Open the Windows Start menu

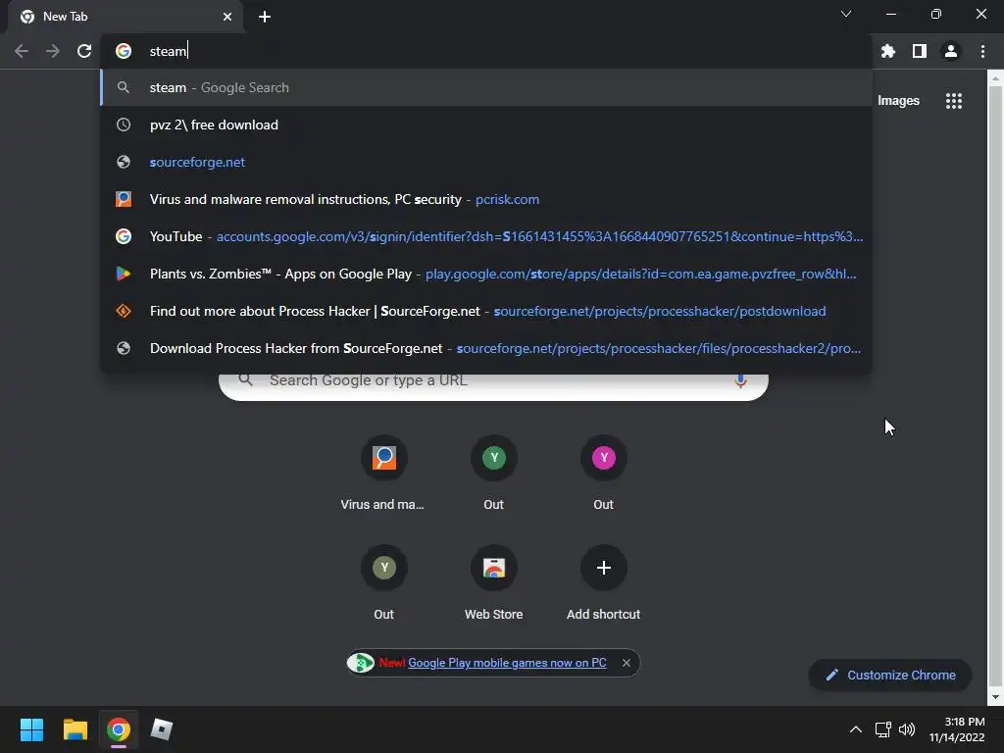[31, 729]
